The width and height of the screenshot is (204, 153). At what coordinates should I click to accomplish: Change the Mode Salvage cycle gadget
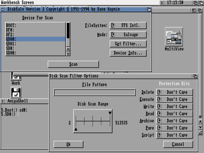point(128,35)
